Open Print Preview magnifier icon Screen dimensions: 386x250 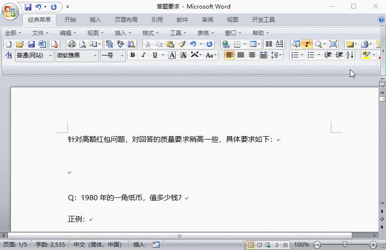[83, 44]
